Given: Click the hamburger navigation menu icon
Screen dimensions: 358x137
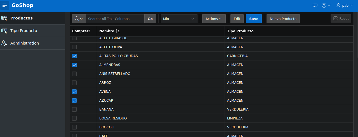Looking at the screenshot, I should pyautogui.click(x=5, y=5).
